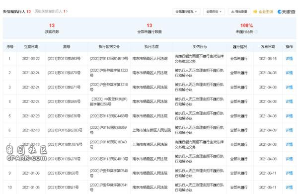
Task: Click publish date 2021-04-09 in row 6
Action: (268, 130)
